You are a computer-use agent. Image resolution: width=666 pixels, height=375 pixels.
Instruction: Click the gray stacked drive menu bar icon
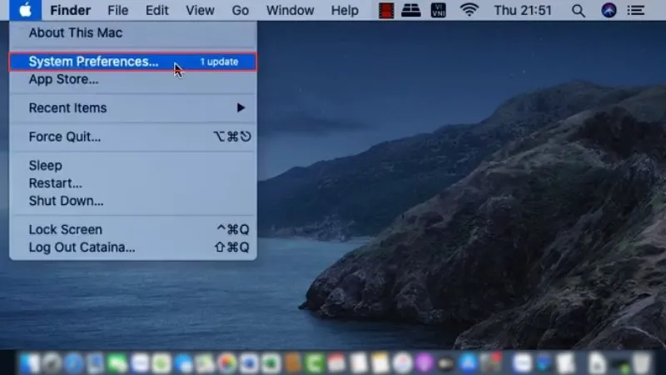(x=412, y=11)
